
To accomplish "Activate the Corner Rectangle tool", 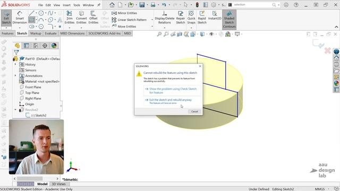I will (x=32, y=20).
